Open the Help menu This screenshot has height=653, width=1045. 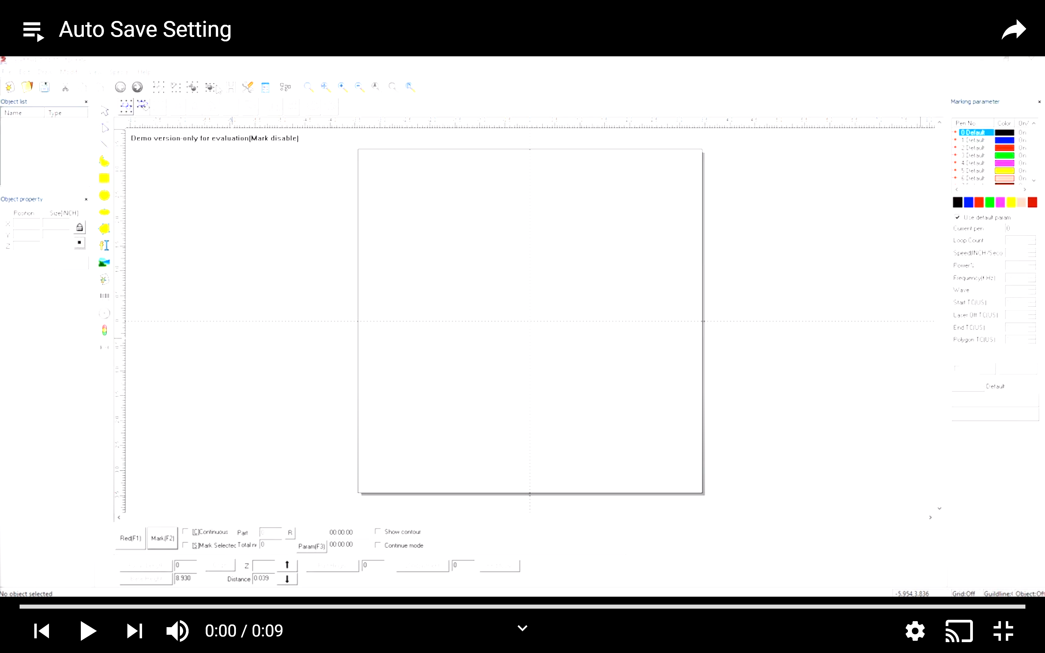click(x=144, y=72)
